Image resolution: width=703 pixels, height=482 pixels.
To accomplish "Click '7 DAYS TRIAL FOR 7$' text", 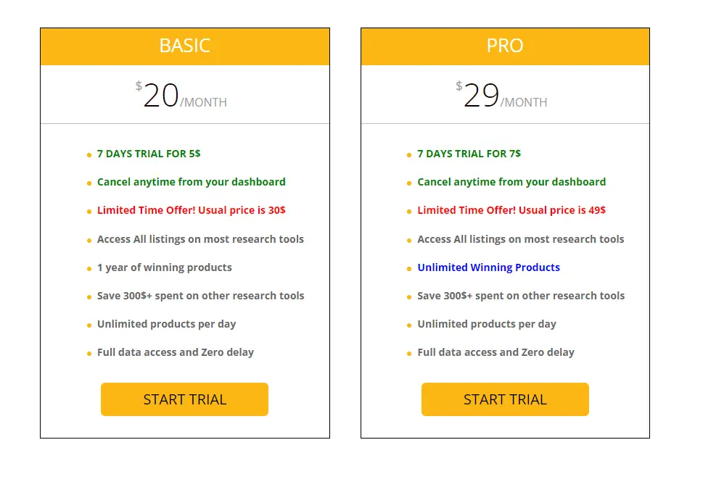I will click(469, 154).
